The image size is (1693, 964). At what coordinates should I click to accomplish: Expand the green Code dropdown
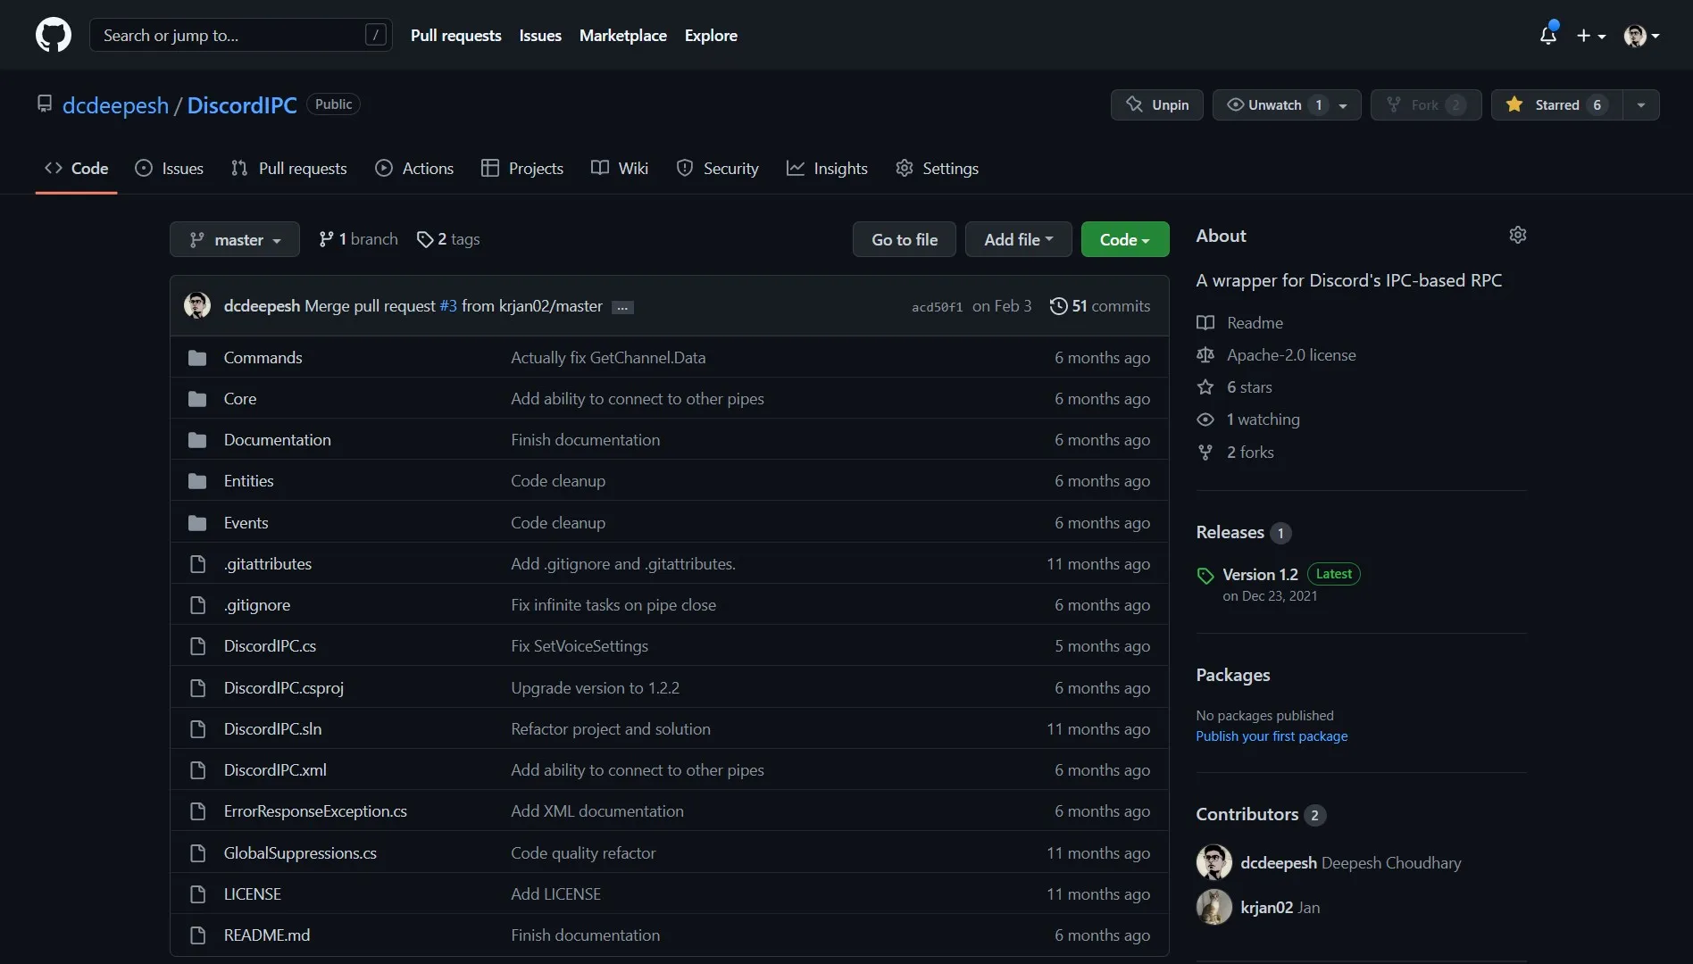click(1124, 239)
